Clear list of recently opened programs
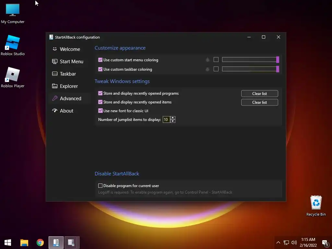Viewport: 332px width, 249px height. tap(260, 94)
